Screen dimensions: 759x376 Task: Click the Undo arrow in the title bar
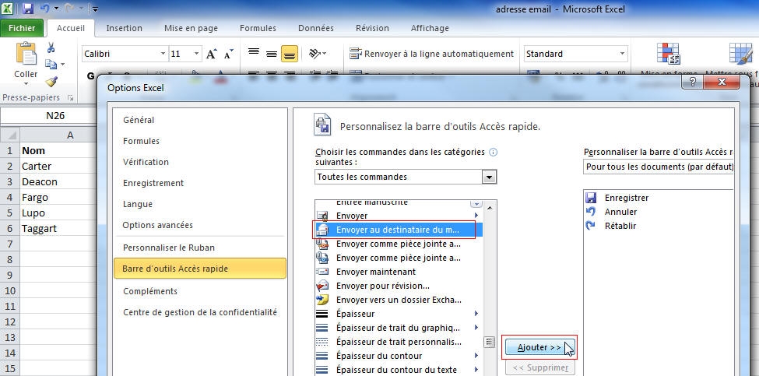(x=44, y=9)
